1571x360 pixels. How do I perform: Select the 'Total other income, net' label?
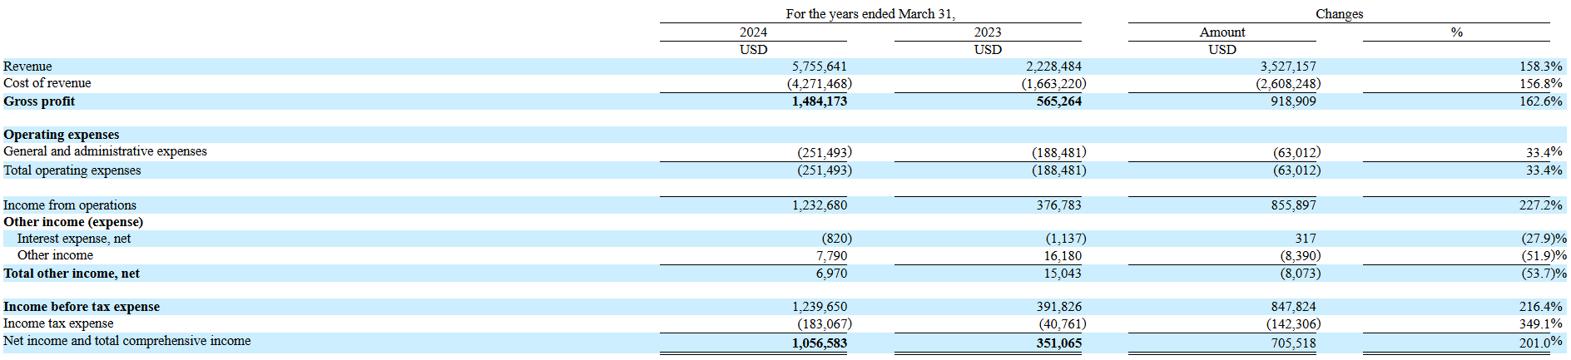(72, 274)
